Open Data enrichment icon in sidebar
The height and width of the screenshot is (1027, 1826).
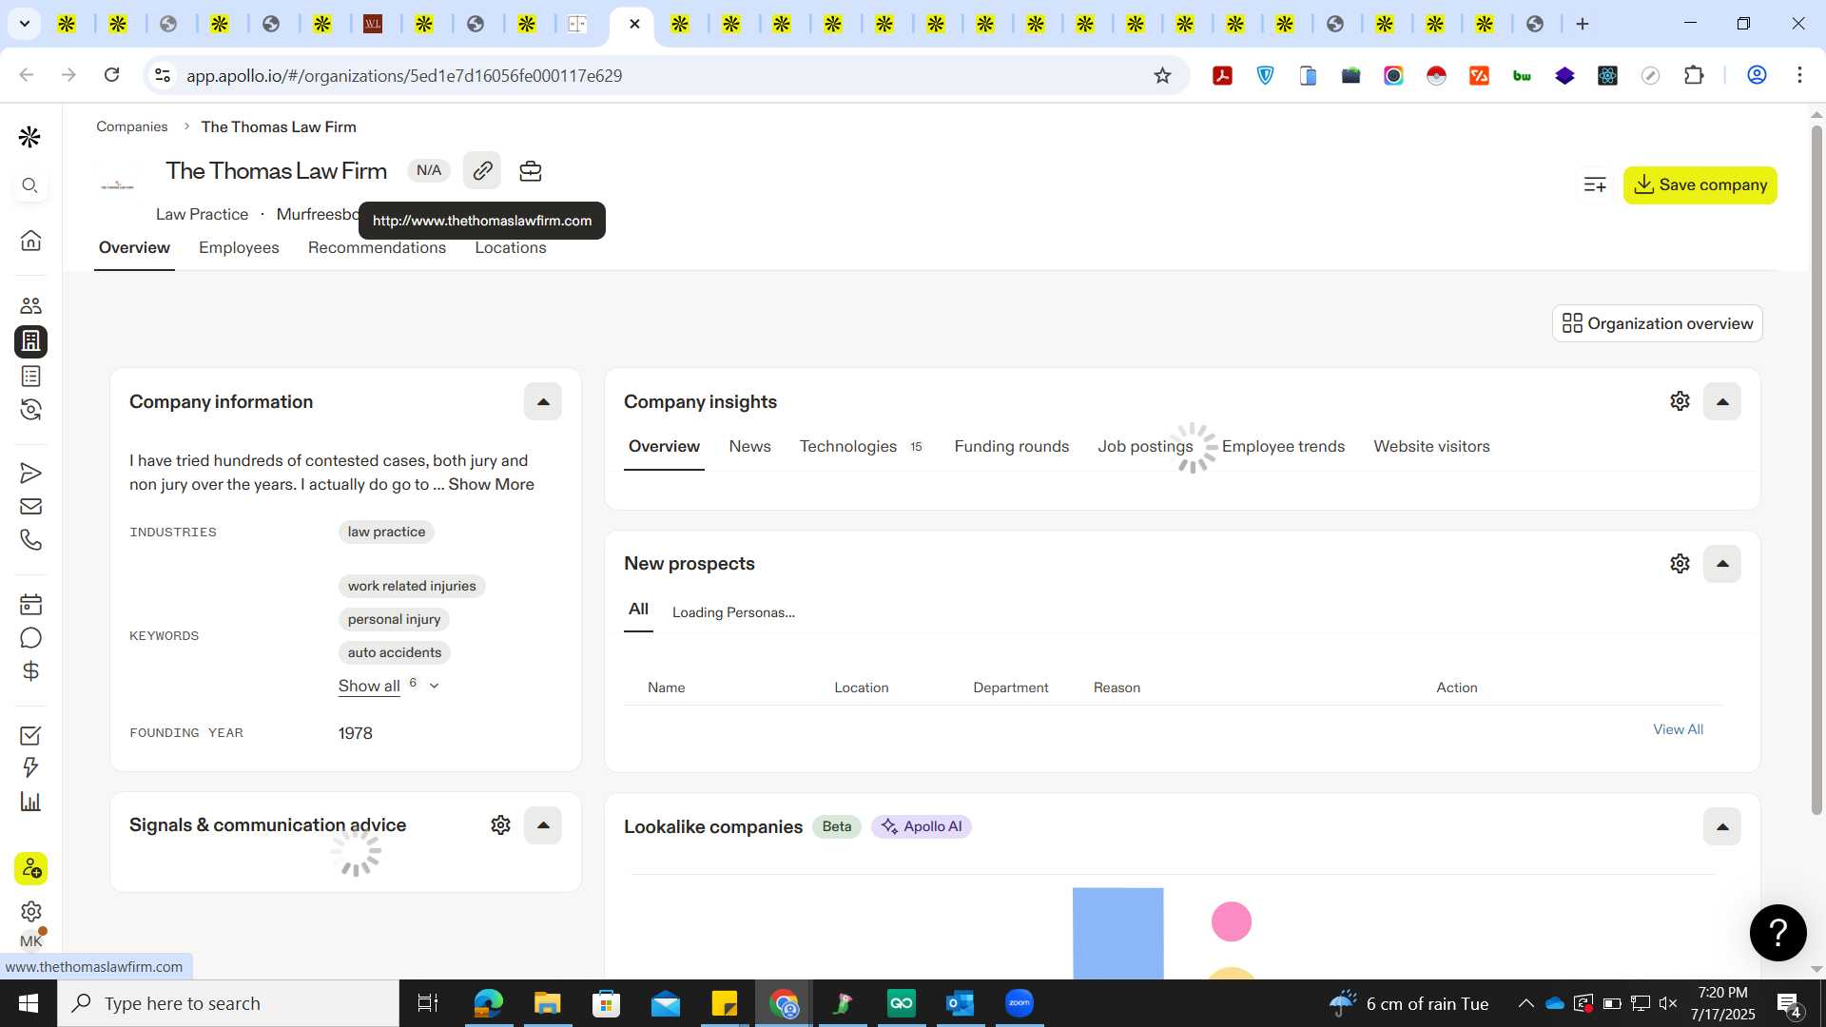(30, 410)
